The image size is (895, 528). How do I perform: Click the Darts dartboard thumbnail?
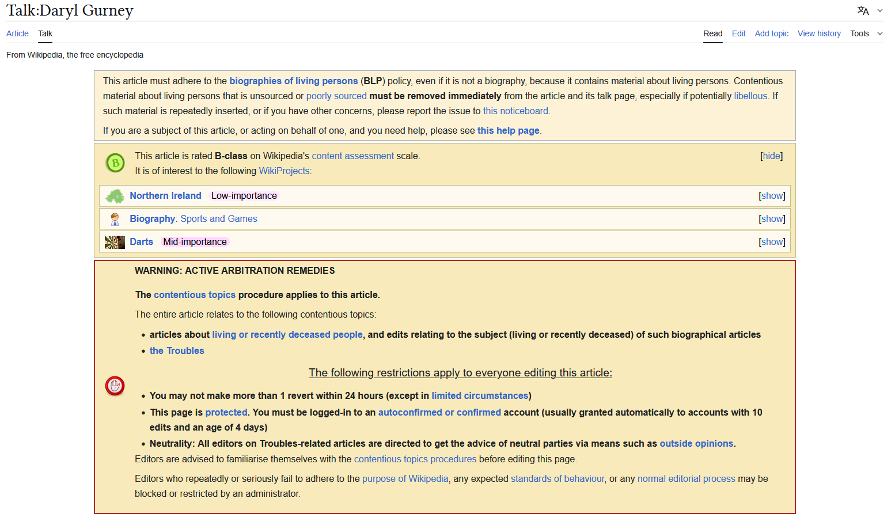[x=115, y=242]
